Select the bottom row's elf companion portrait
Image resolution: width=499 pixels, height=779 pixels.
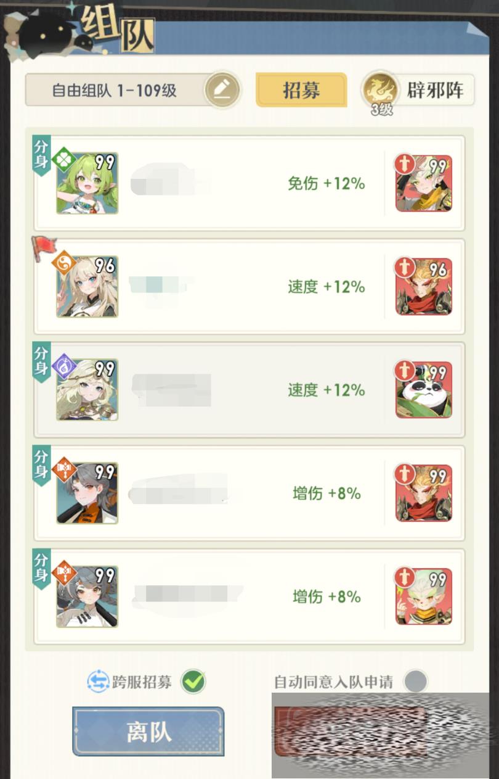click(x=424, y=596)
